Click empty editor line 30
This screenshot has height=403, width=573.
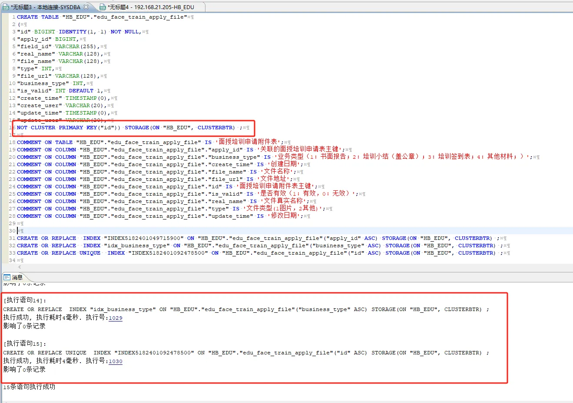[x=295, y=231]
